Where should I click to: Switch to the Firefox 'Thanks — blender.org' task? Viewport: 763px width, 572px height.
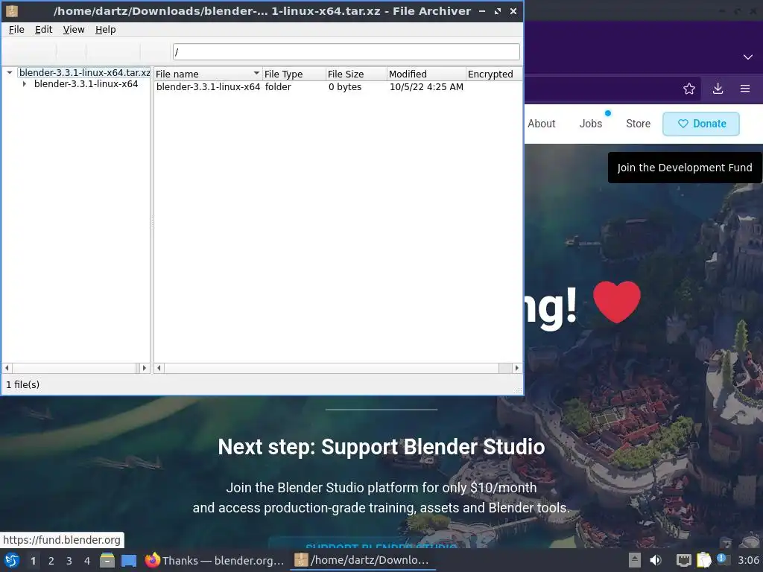(x=215, y=560)
